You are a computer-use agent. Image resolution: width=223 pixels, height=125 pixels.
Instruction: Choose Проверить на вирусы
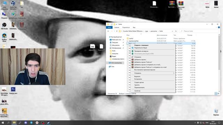coord(141,51)
